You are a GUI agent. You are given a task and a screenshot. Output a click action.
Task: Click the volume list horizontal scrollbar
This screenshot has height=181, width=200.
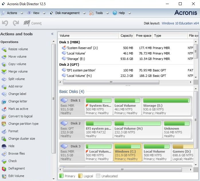pyautogui.click(x=111, y=82)
